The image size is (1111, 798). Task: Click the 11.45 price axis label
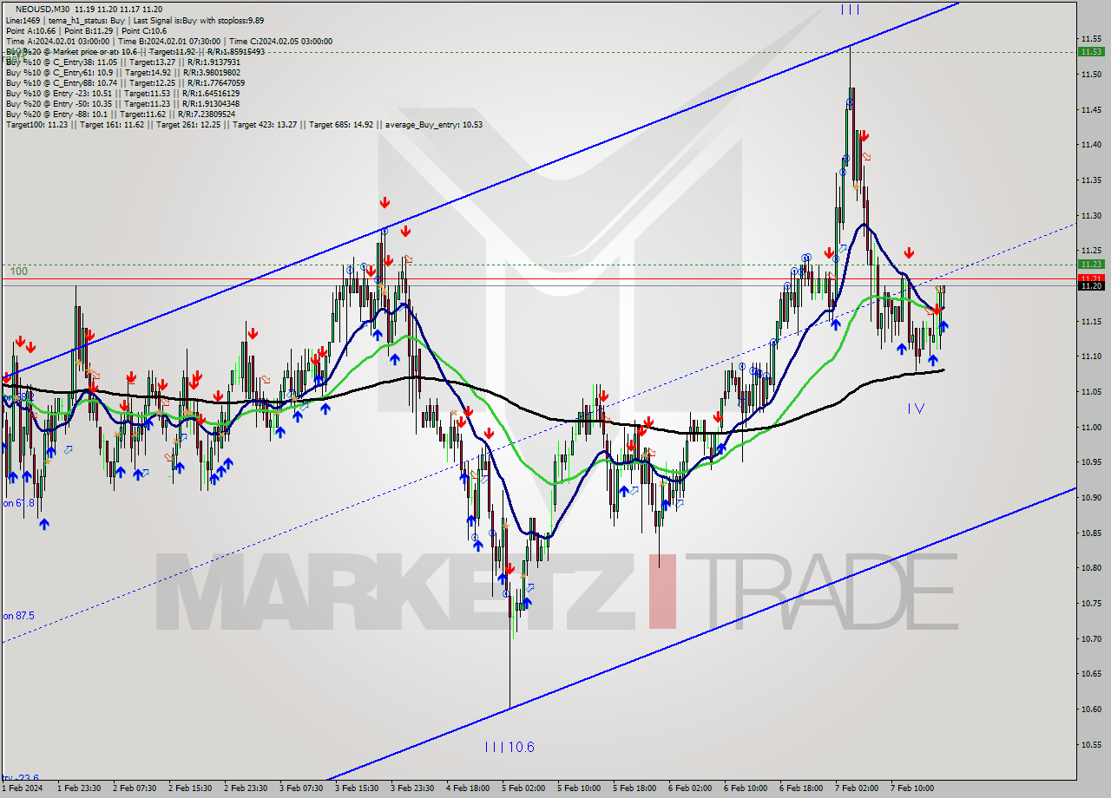tap(1091, 109)
